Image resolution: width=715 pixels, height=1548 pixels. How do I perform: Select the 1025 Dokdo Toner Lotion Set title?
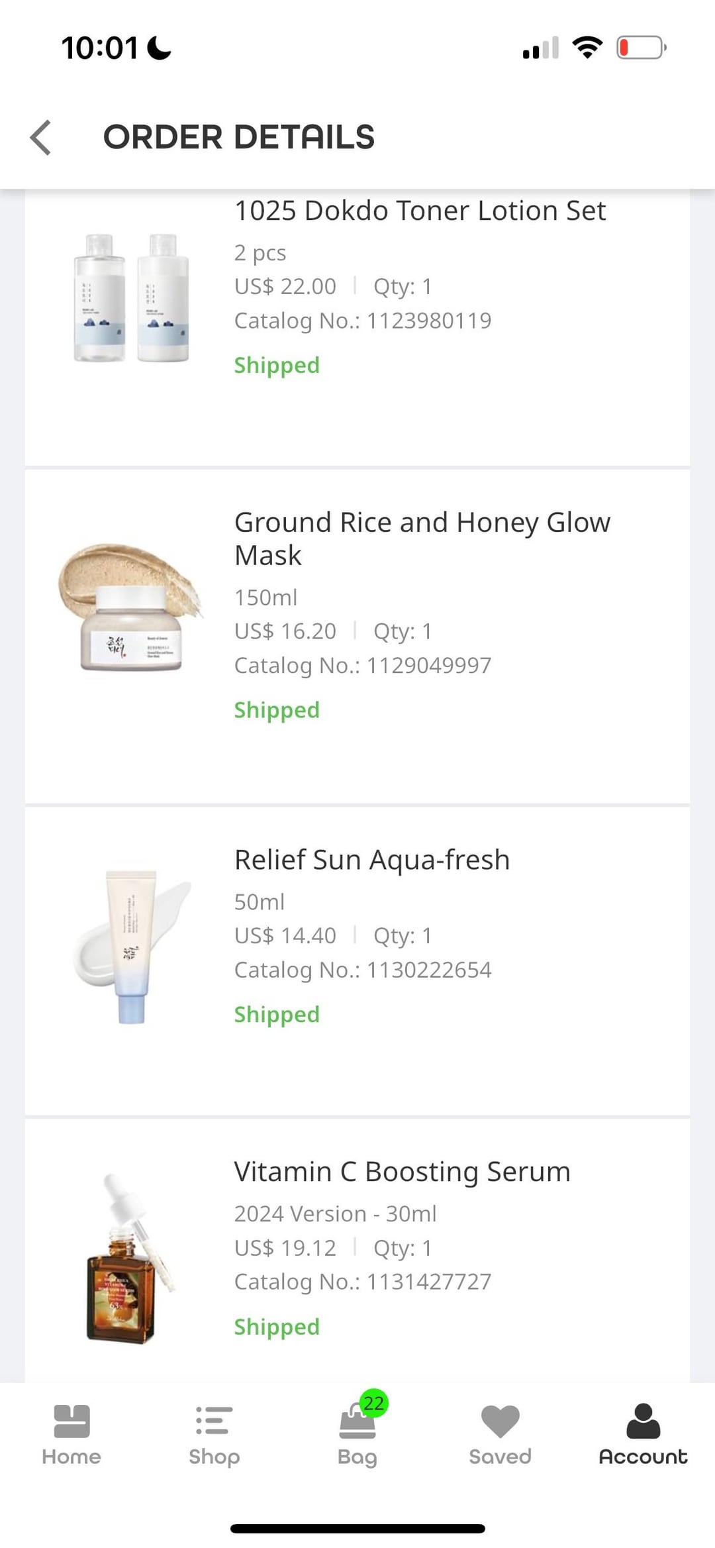coord(420,211)
